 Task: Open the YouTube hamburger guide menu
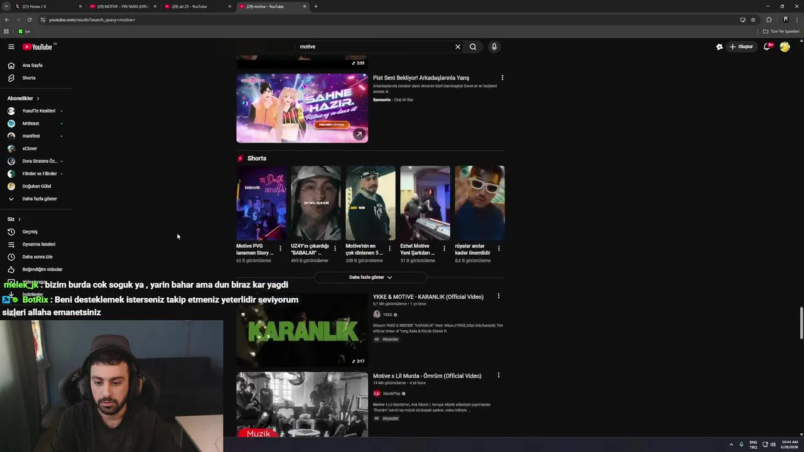pyautogui.click(x=11, y=46)
